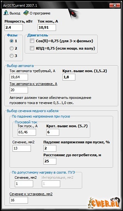Click the ПУЭ Сечение field showing 1
Screen dimensions: 123x211
[24, 184]
